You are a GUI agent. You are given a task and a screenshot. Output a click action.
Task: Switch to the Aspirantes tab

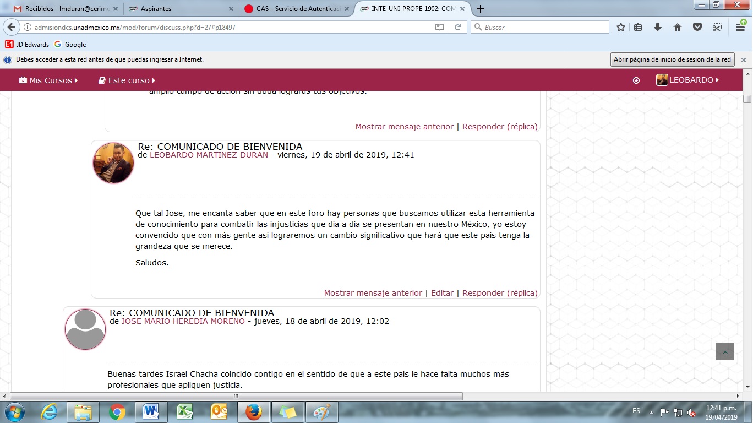[176, 9]
